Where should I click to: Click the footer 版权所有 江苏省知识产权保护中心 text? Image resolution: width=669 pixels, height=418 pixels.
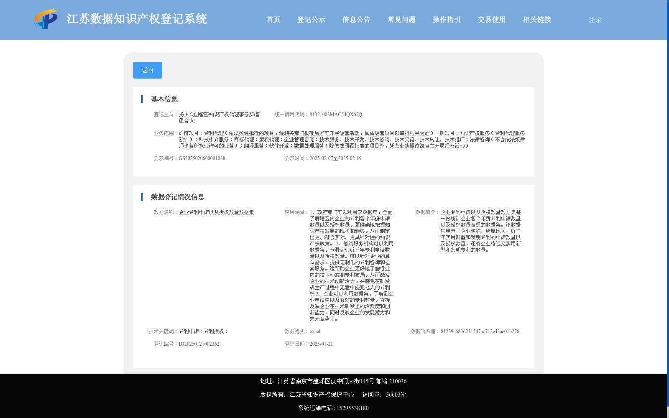307,395
